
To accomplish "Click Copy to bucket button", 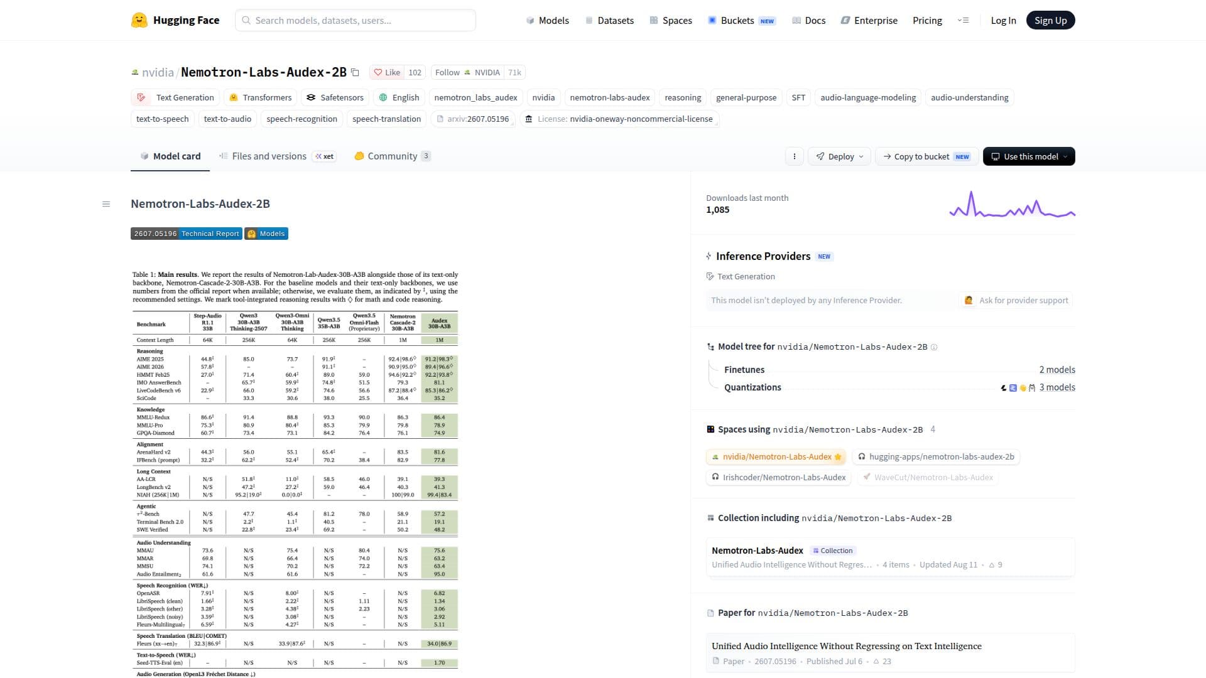I will (x=926, y=156).
